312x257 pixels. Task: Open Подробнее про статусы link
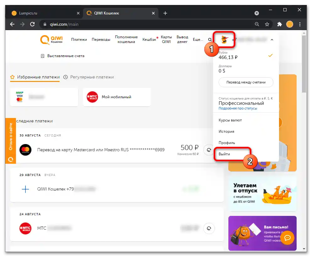[238, 108]
